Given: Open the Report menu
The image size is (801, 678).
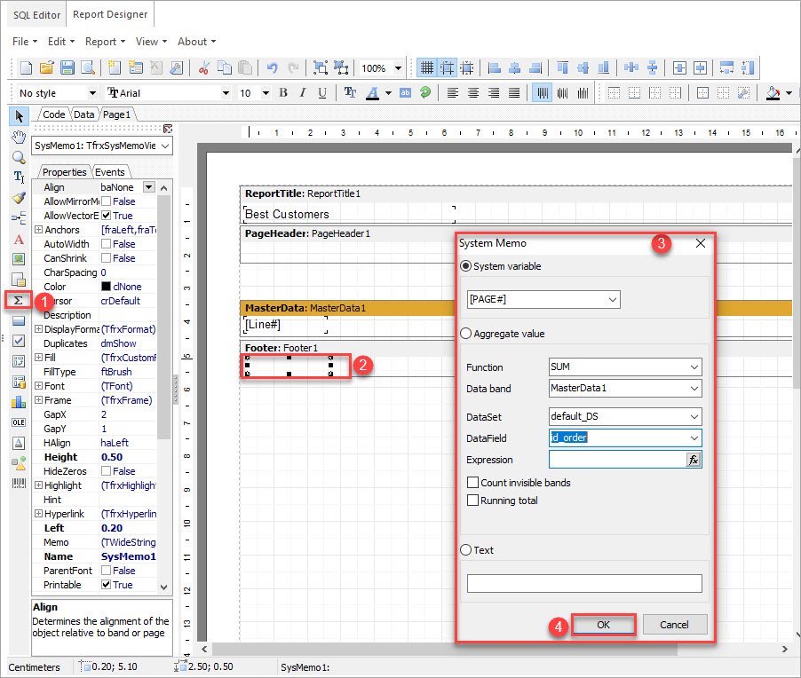Looking at the screenshot, I should 105,42.
